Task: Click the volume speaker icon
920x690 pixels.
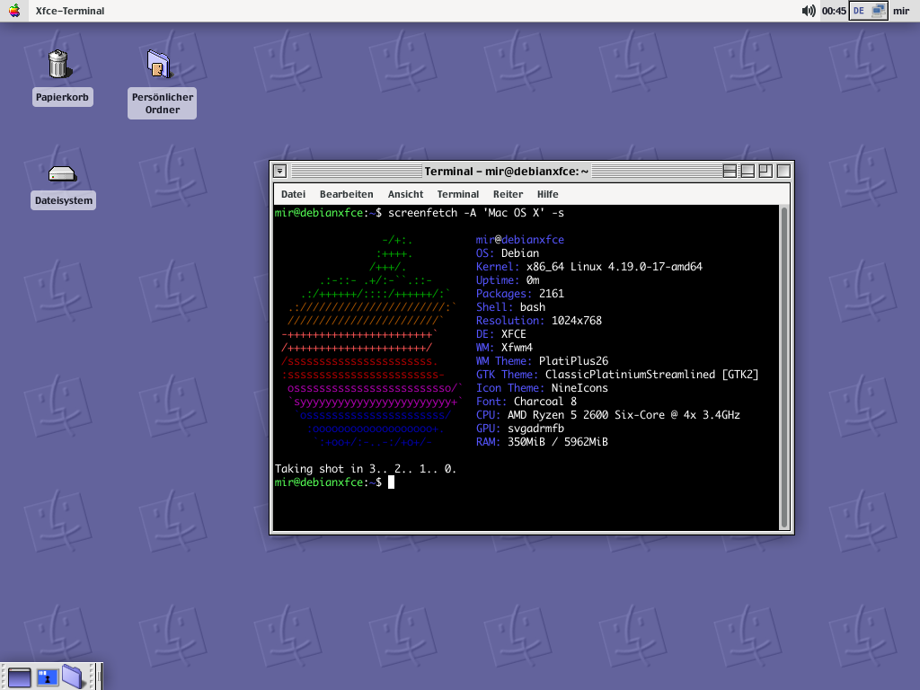Action: point(809,11)
